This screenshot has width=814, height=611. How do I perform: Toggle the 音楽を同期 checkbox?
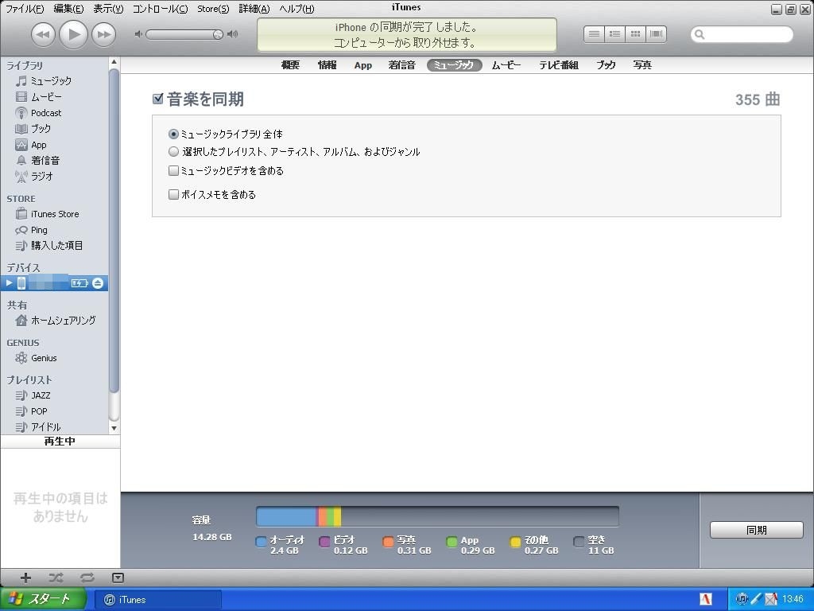158,99
